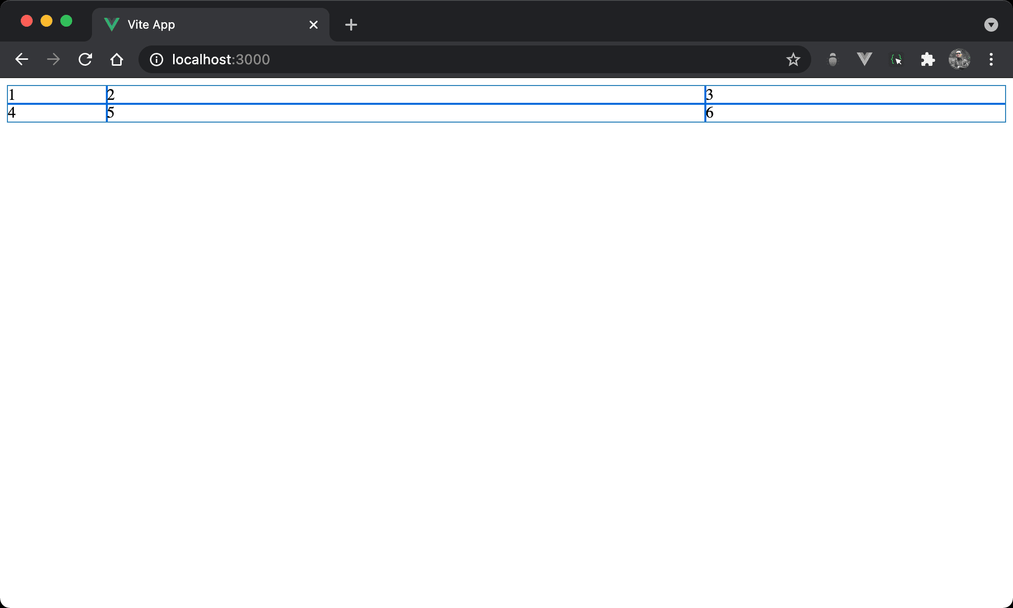The image size is (1013, 608).
Task: Click the braces cursor extension icon
Action: click(896, 60)
